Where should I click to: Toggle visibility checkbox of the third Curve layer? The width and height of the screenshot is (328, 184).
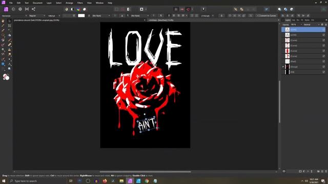coord(323,51)
